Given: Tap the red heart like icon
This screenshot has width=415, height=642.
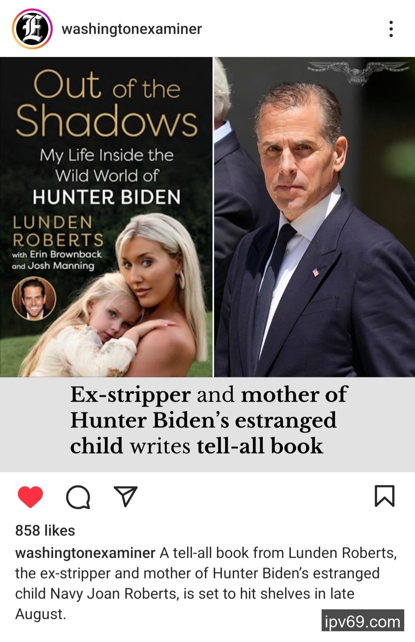Looking at the screenshot, I should [30, 497].
